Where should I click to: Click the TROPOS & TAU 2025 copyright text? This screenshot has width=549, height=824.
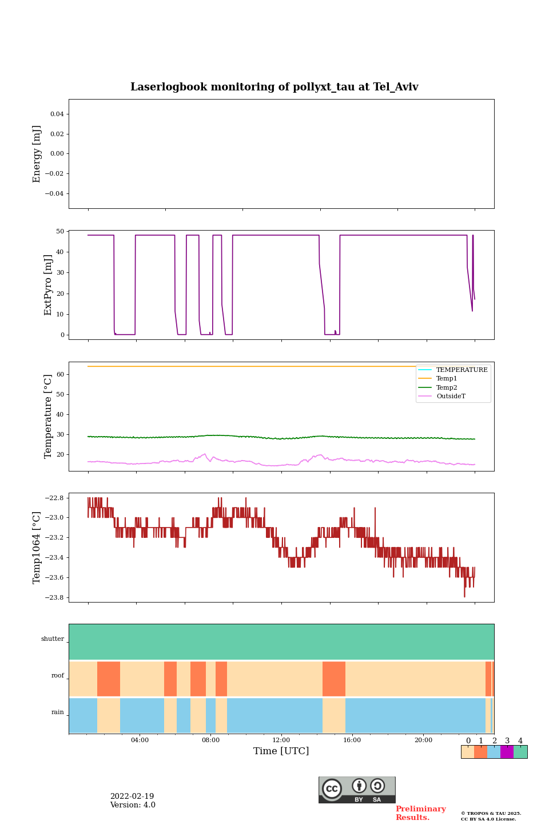[491, 813]
